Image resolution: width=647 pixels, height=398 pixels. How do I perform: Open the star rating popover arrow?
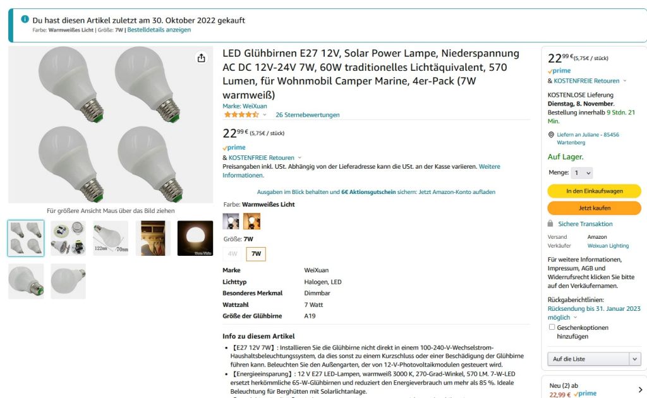click(x=265, y=115)
